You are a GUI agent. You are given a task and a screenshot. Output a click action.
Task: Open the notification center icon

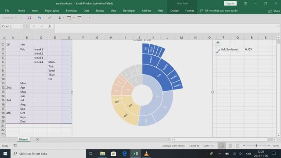(x=274, y=154)
